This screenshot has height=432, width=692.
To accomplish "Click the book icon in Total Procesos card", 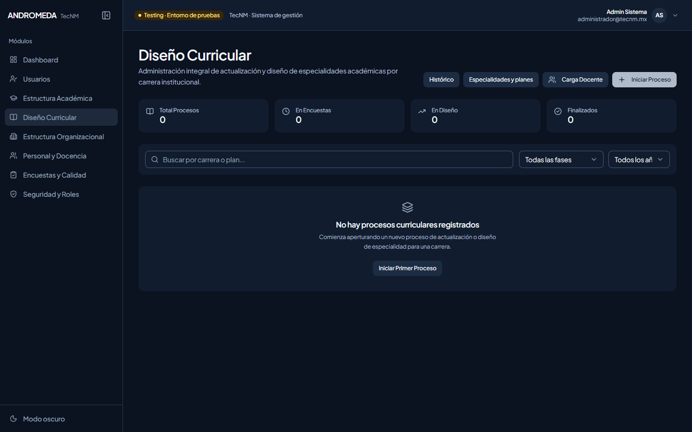I will pyautogui.click(x=150, y=111).
